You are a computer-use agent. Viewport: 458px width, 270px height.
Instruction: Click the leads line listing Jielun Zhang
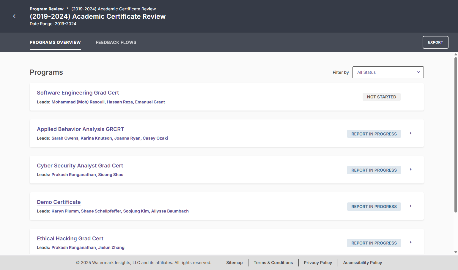(81, 247)
